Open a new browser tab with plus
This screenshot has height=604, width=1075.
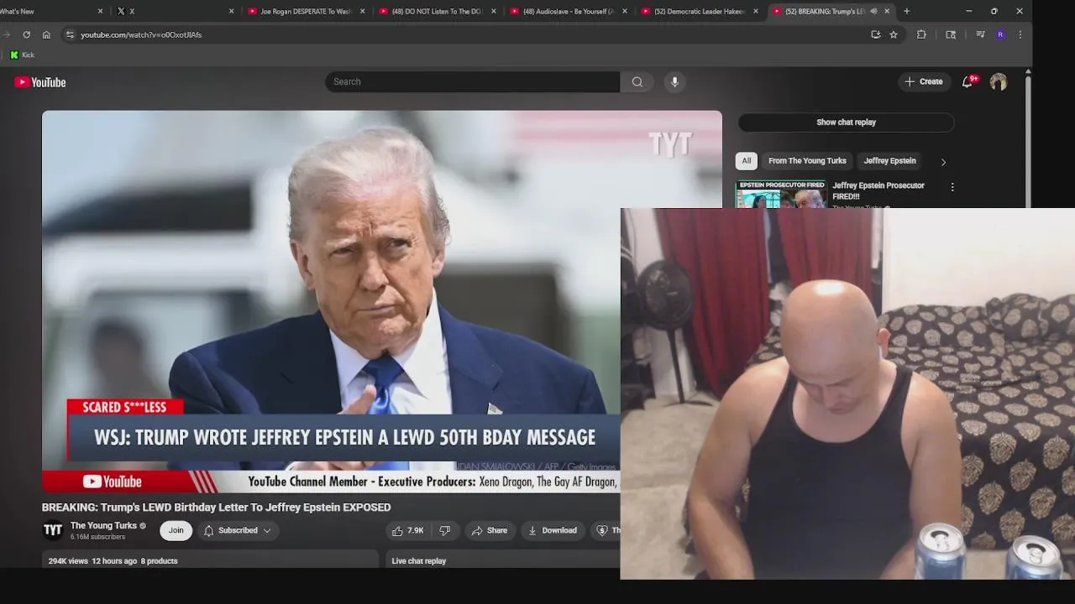pos(907,11)
